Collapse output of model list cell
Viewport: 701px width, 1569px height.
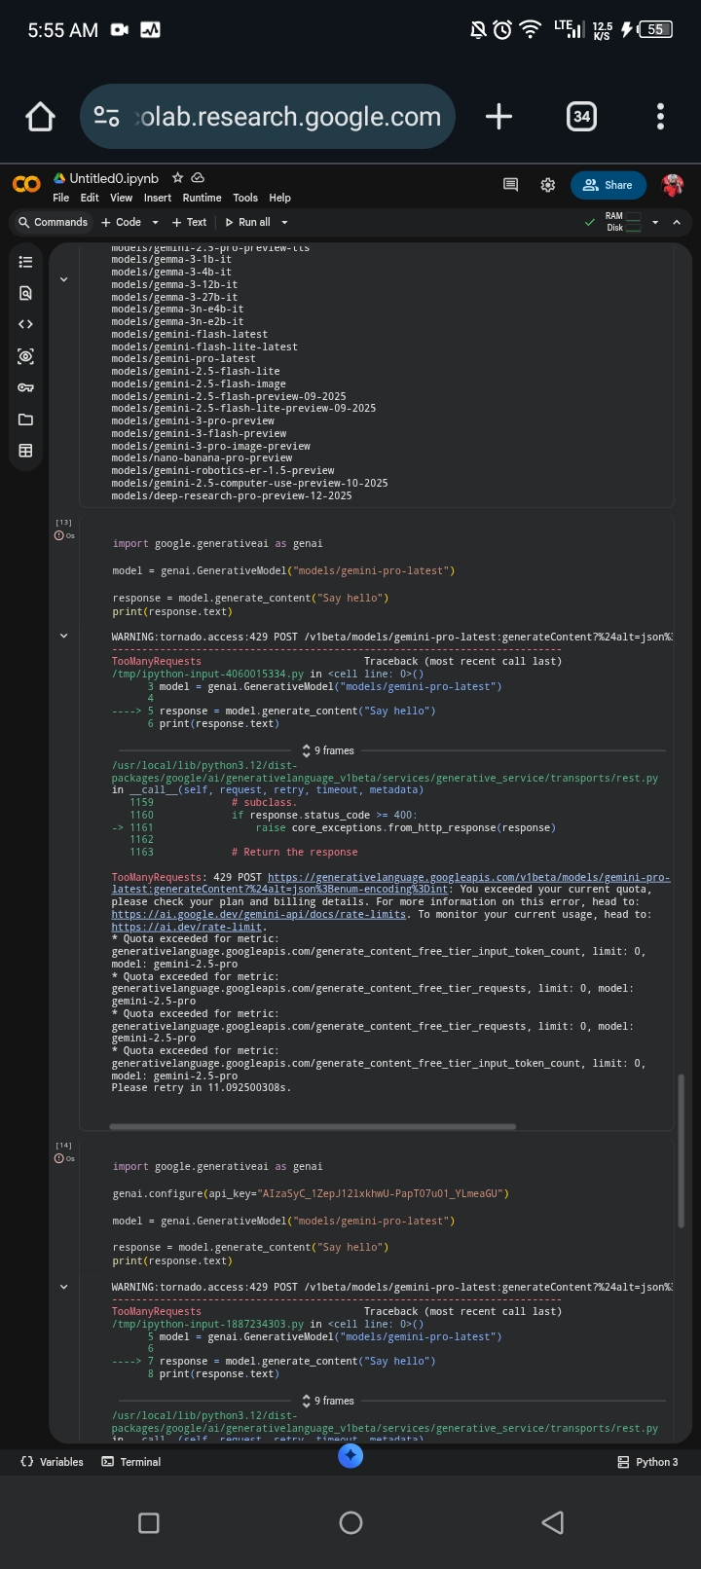point(63,279)
